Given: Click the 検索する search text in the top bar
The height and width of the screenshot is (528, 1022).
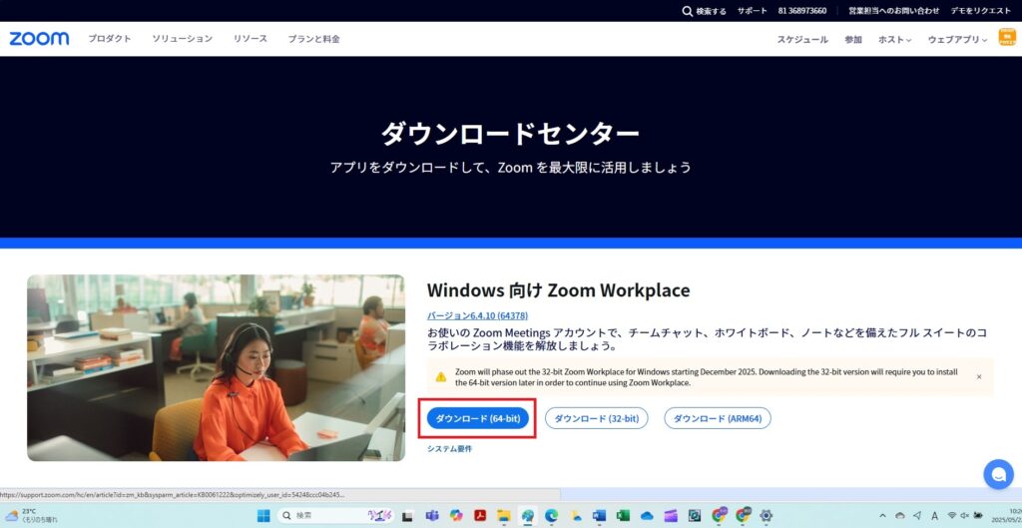Looking at the screenshot, I should click(711, 11).
